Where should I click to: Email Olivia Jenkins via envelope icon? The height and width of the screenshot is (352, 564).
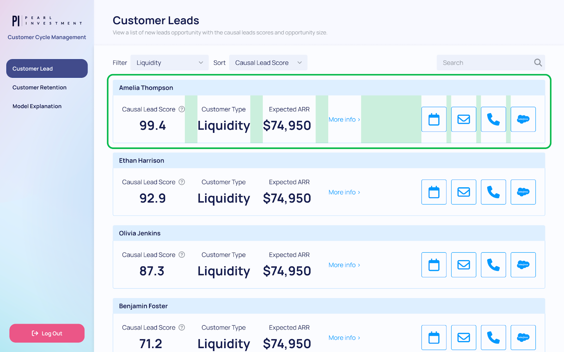[464, 265]
